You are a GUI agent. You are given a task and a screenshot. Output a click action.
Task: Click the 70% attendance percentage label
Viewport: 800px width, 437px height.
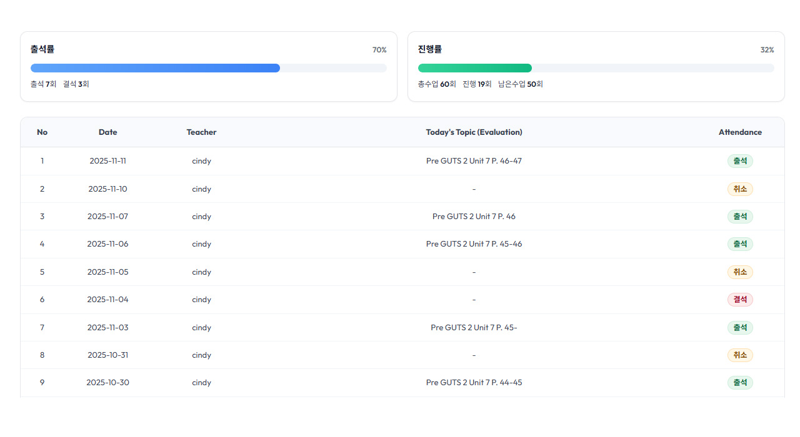pos(379,50)
